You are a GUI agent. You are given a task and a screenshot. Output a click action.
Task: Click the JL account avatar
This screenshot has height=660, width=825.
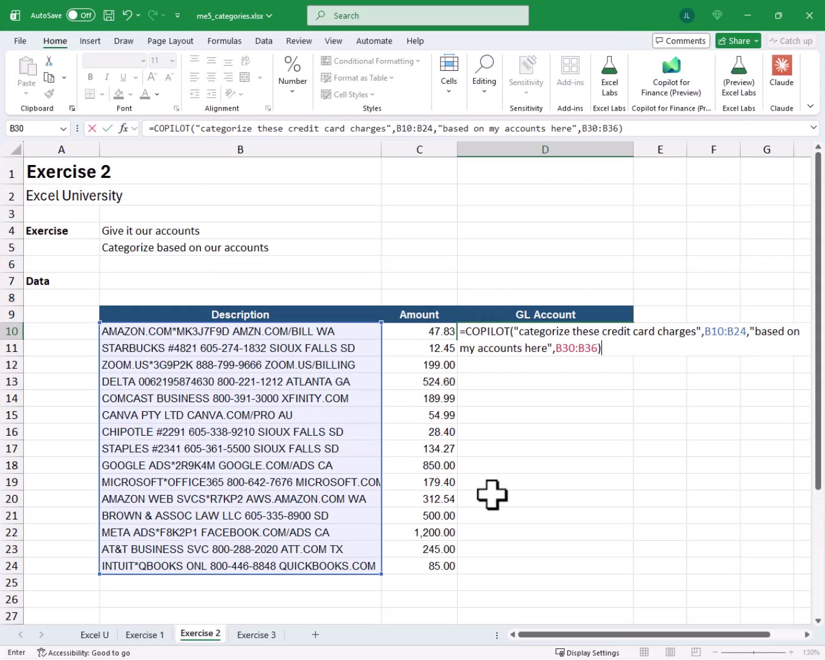point(687,15)
